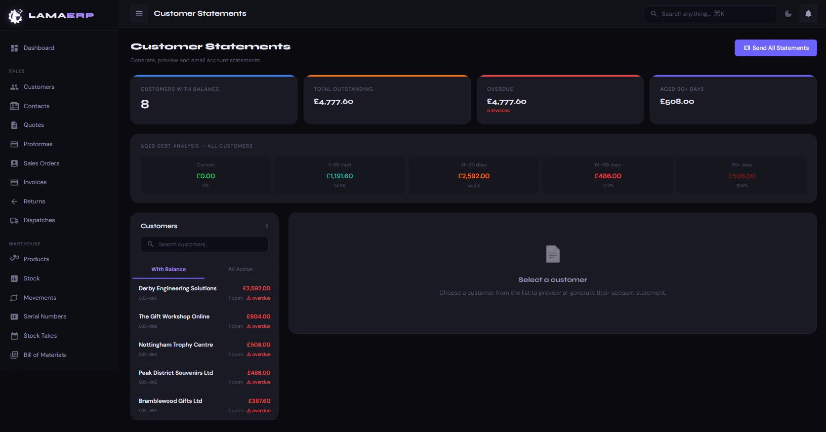Click the LamaERP logo icon
The image size is (826, 432).
15,16
